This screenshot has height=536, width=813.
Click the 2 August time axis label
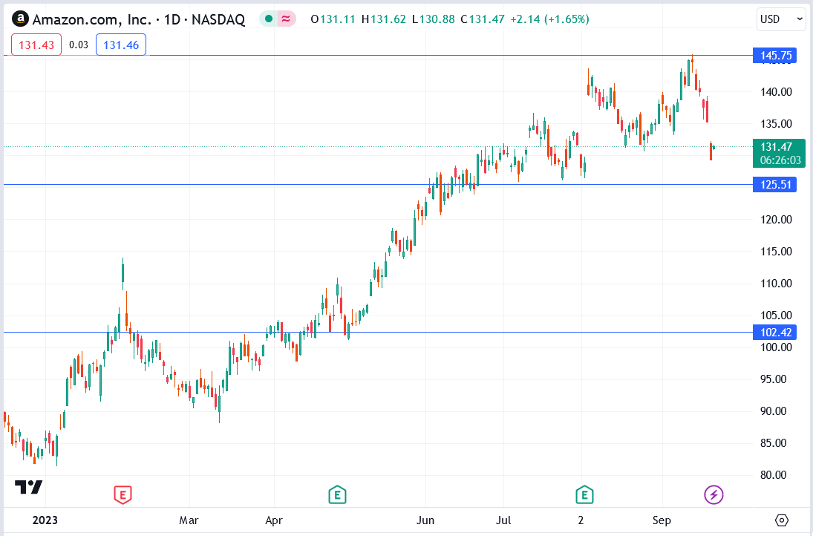point(581,520)
